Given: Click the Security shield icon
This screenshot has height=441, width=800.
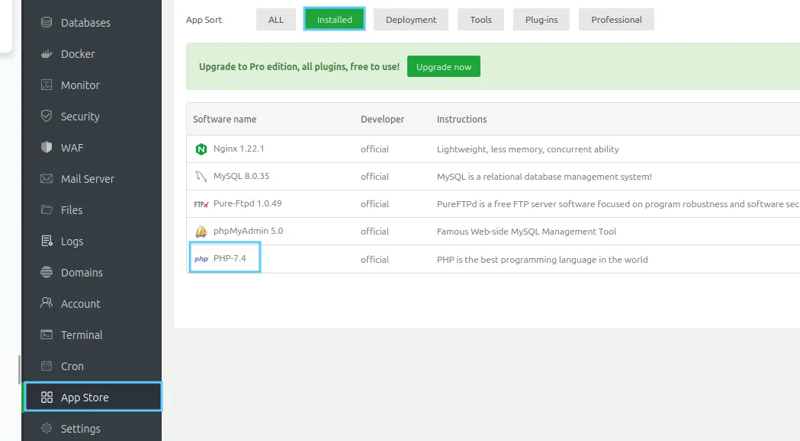Looking at the screenshot, I should tap(47, 116).
